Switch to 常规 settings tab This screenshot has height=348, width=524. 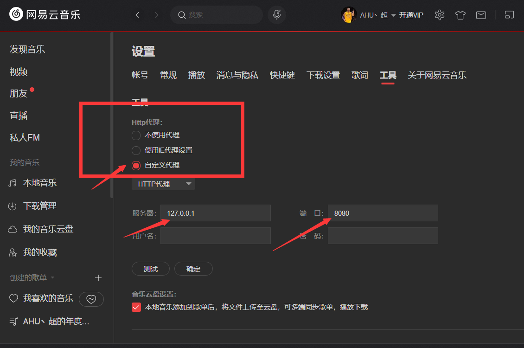(168, 75)
